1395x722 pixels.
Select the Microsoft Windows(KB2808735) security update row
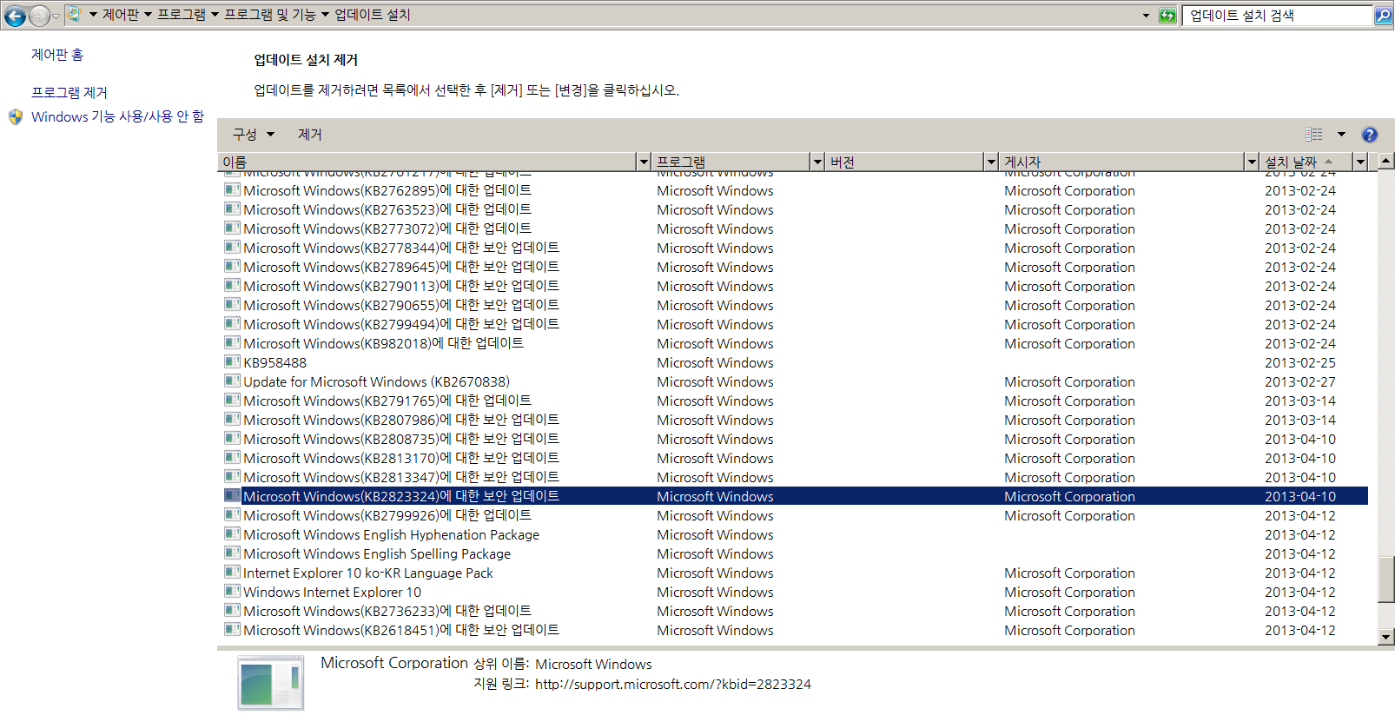point(795,439)
